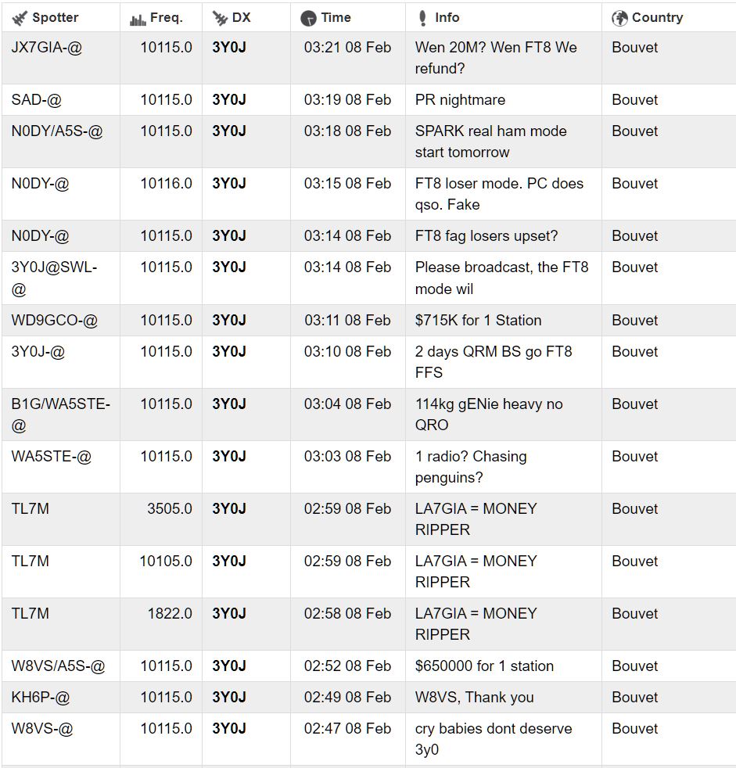Open DX 3Y0J in the PR nightmare row
Viewport: 736px width, 768px height.
pos(229,100)
